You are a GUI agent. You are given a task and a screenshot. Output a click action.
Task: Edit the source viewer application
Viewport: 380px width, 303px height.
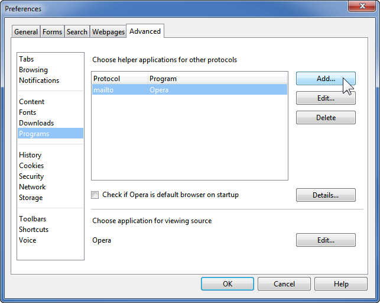click(326, 240)
